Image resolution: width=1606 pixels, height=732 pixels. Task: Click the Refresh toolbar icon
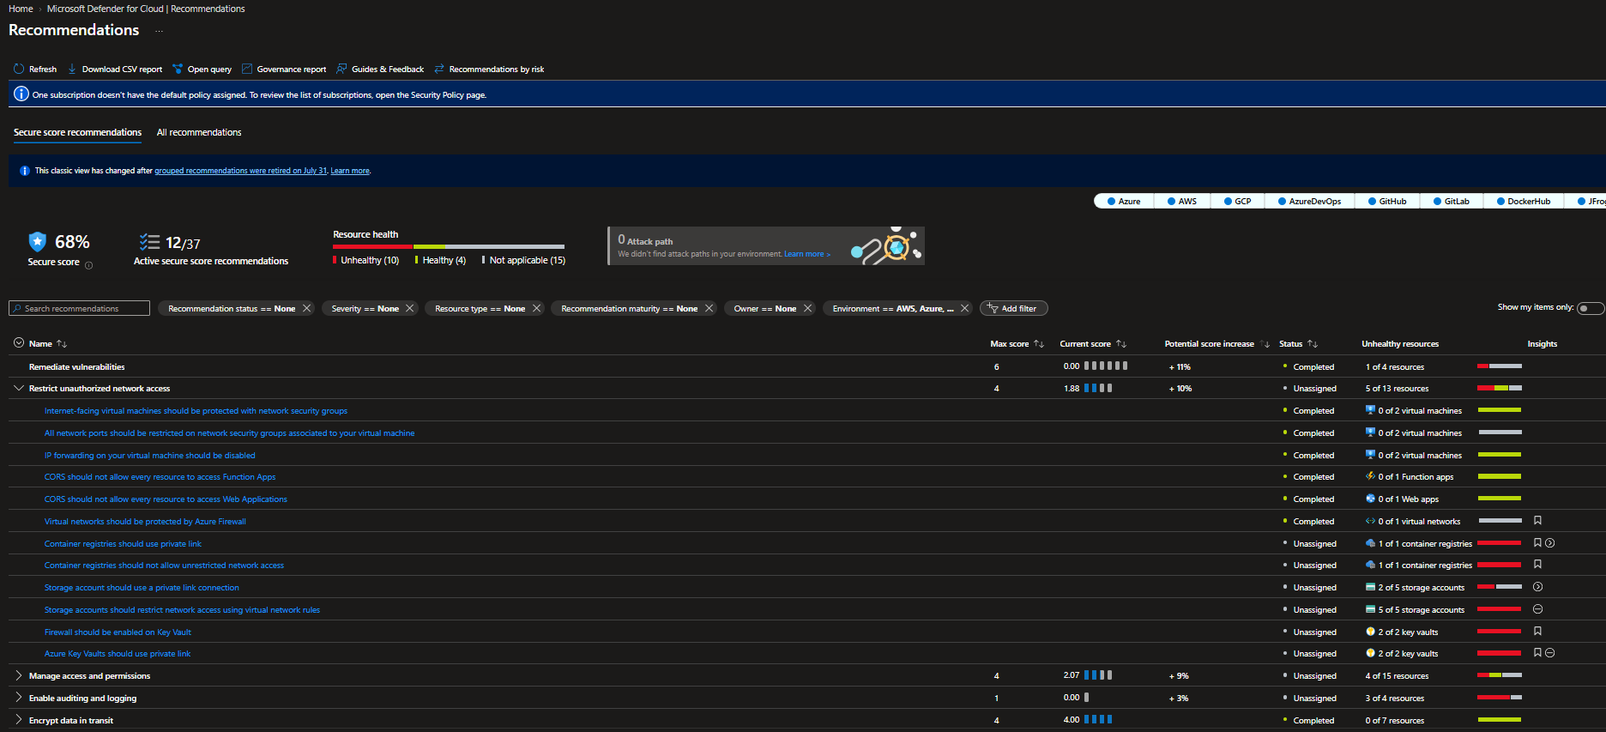(x=19, y=69)
